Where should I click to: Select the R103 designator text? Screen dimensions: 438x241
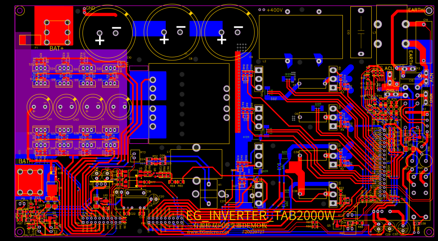tap(406, 169)
